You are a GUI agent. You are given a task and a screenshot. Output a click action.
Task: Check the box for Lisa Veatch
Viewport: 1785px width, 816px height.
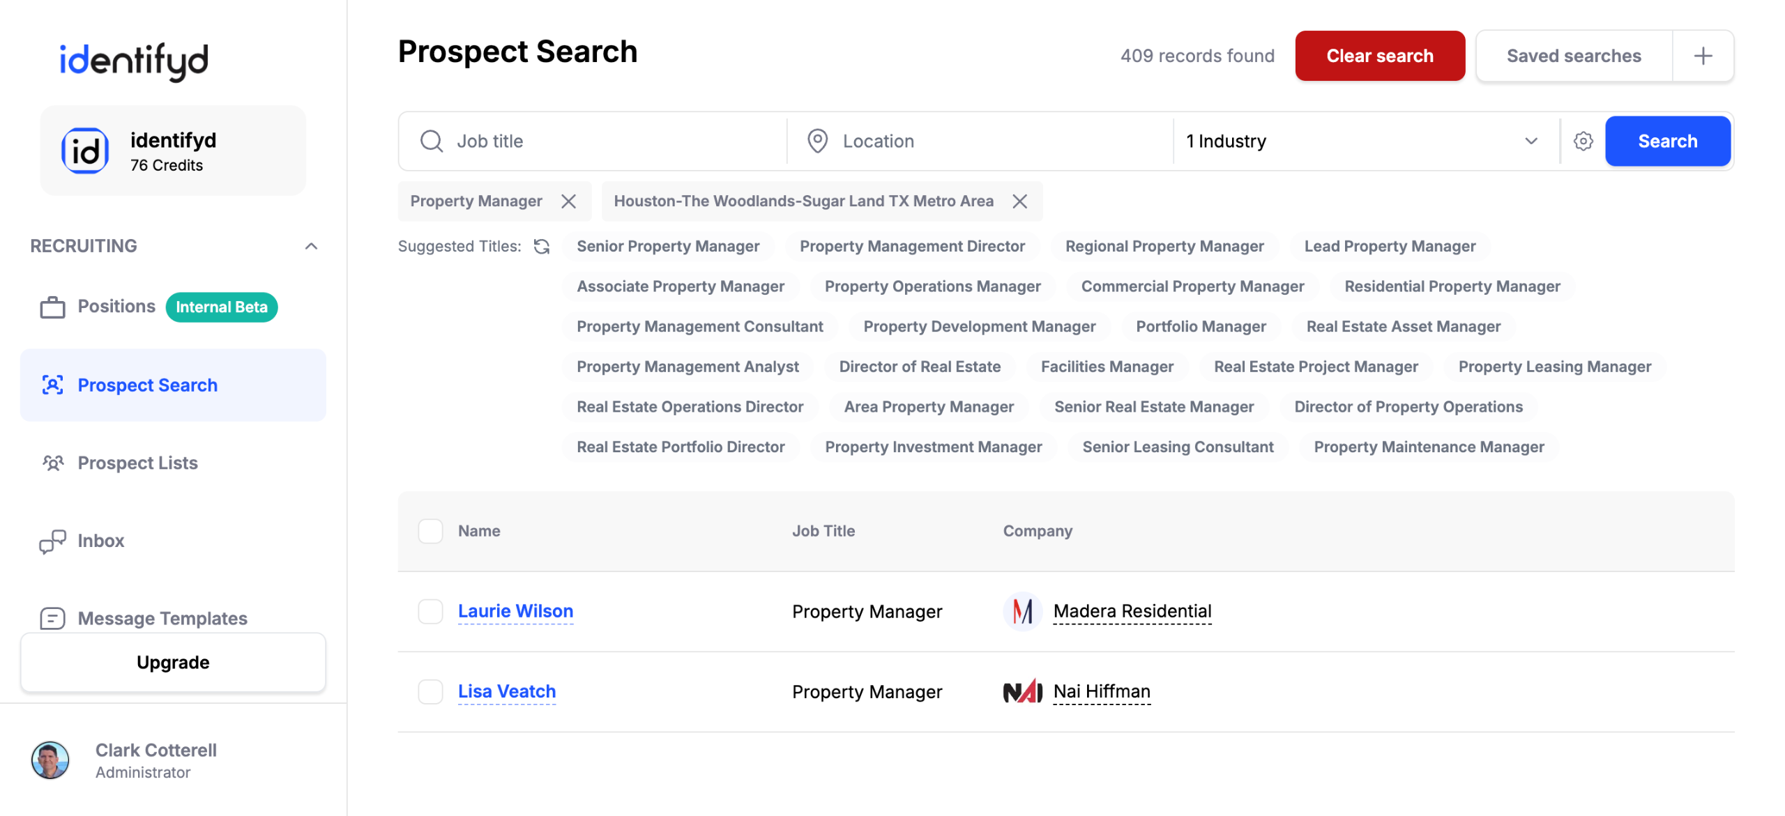(x=430, y=691)
